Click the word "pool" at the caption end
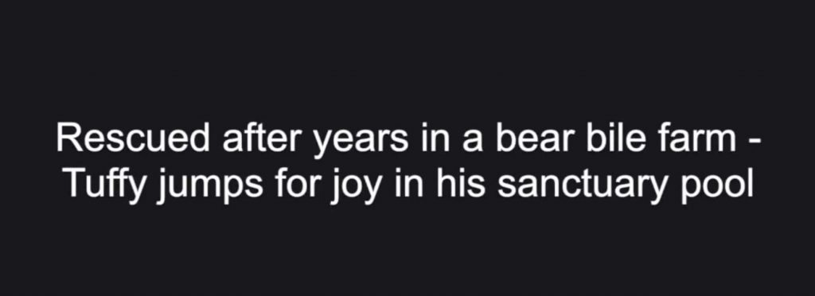This screenshot has width=815, height=296. pos(717,188)
